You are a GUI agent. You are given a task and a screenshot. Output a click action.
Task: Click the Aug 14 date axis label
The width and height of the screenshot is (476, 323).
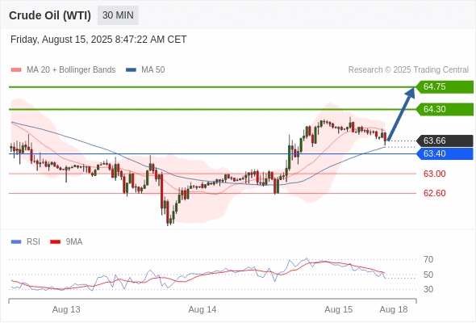pyautogui.click(x=203, y=309)
